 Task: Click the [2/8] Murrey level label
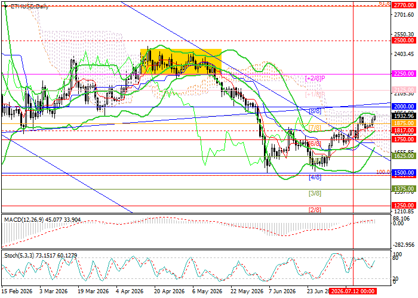tap(315, 210)
